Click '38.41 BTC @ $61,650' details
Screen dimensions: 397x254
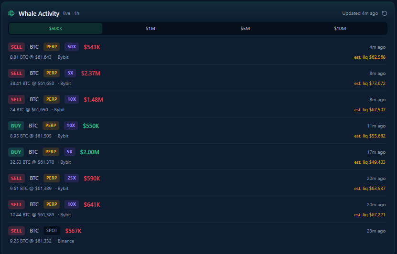pos(32,84)
